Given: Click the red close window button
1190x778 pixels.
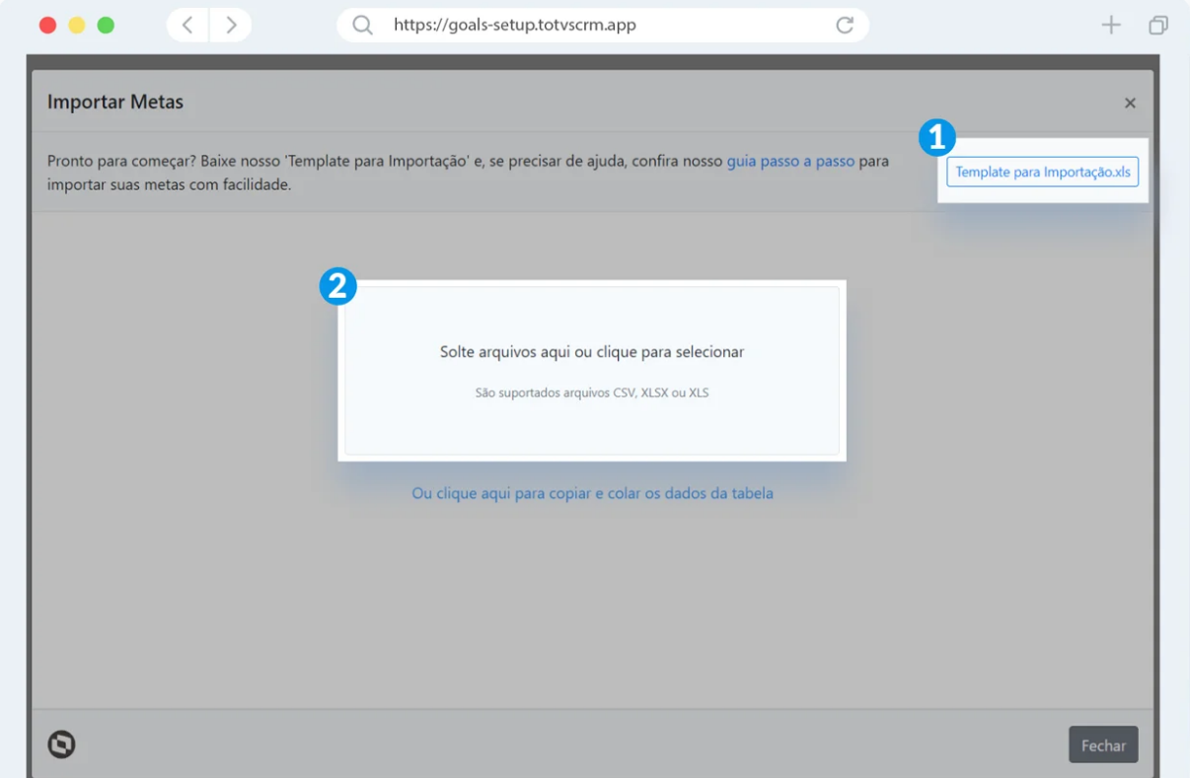Looking at the screenshot, I should point(47,26).
